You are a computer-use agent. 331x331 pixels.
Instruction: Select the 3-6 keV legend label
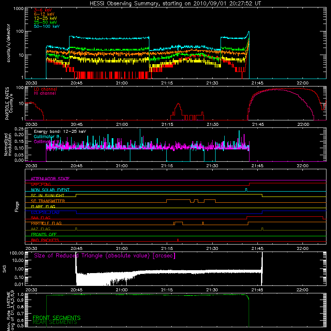click(x=43, y=10)
